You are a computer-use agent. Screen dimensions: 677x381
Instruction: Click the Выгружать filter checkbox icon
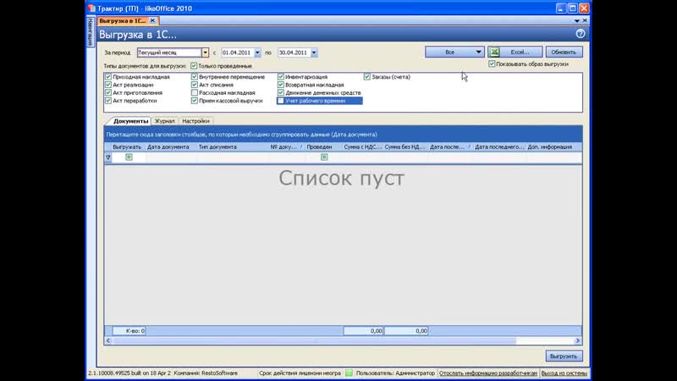tap(129, 157)
